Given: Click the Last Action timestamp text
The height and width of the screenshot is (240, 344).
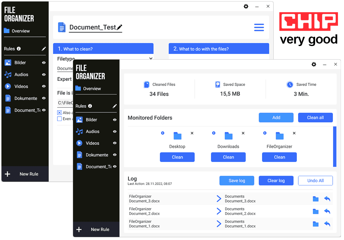Looking at the screenshot, I should 150,184.
